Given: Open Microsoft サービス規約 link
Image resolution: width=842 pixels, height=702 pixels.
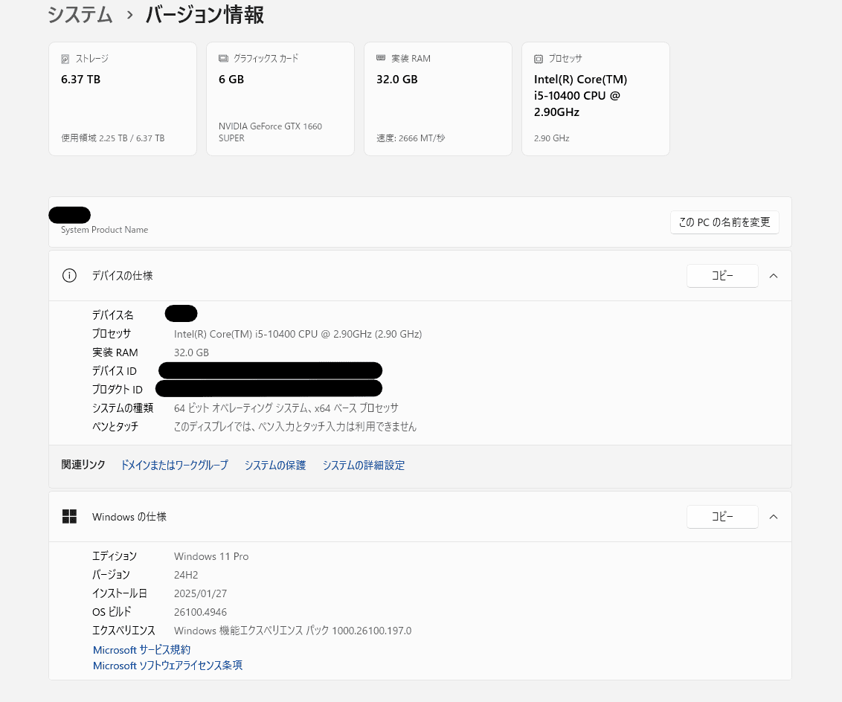Looking at the screenshot, I should point(141,650).
